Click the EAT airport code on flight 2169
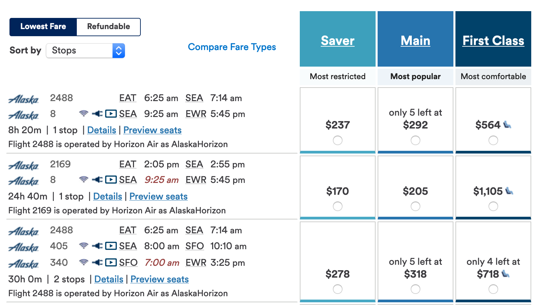Image resolution: width=538 pixels, height=305 pixels. pos(128,164)
